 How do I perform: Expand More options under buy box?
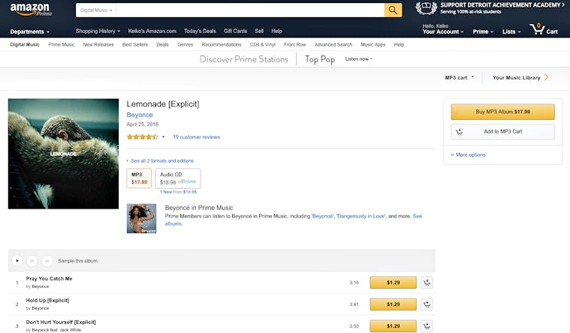pos(469,154)
